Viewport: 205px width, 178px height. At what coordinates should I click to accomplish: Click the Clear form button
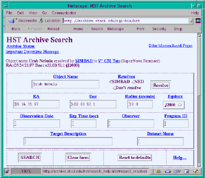(x=78, y=157)
